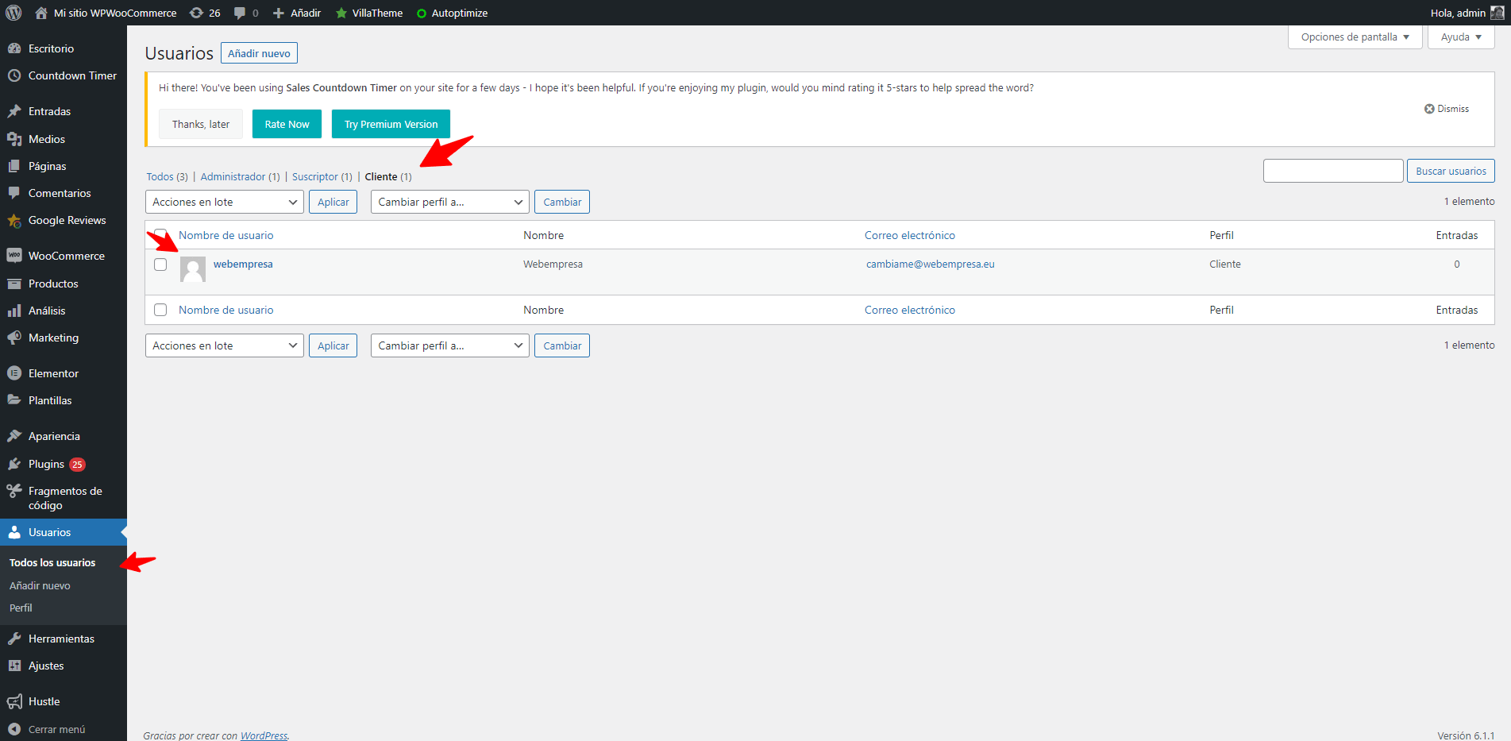Image resolution: width=1511 pixels, height=741 pixels.
Task: Click the Marketing megaphone icon
Action: coord(14,338)
